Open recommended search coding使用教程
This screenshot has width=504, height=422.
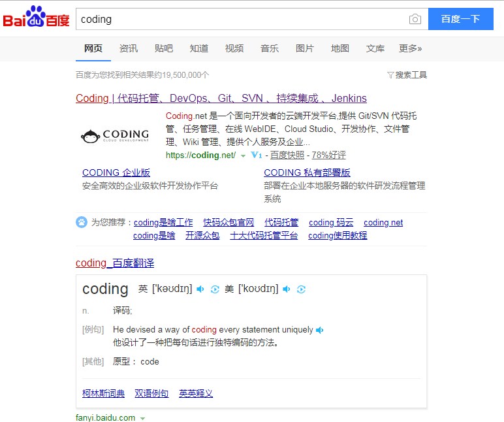click(338, 236)
